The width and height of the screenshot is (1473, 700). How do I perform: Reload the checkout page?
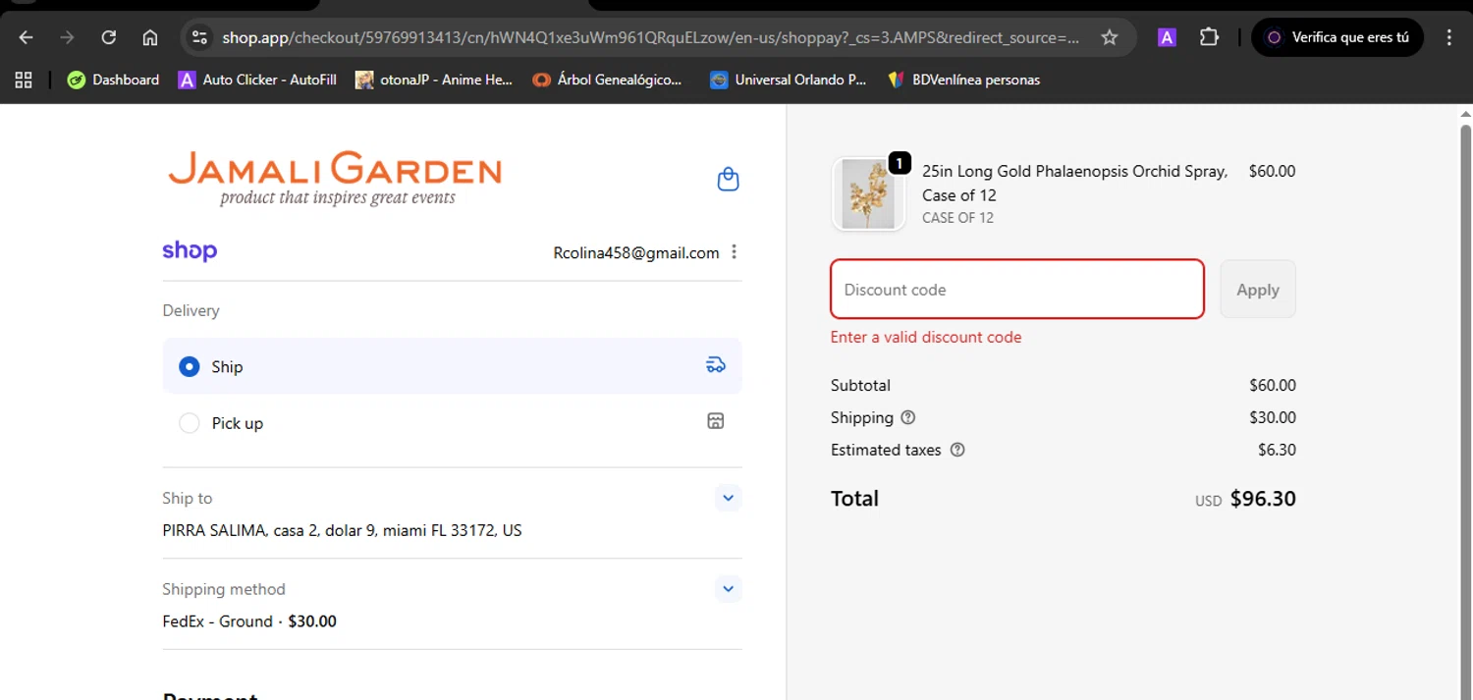(x=109, y=37)
